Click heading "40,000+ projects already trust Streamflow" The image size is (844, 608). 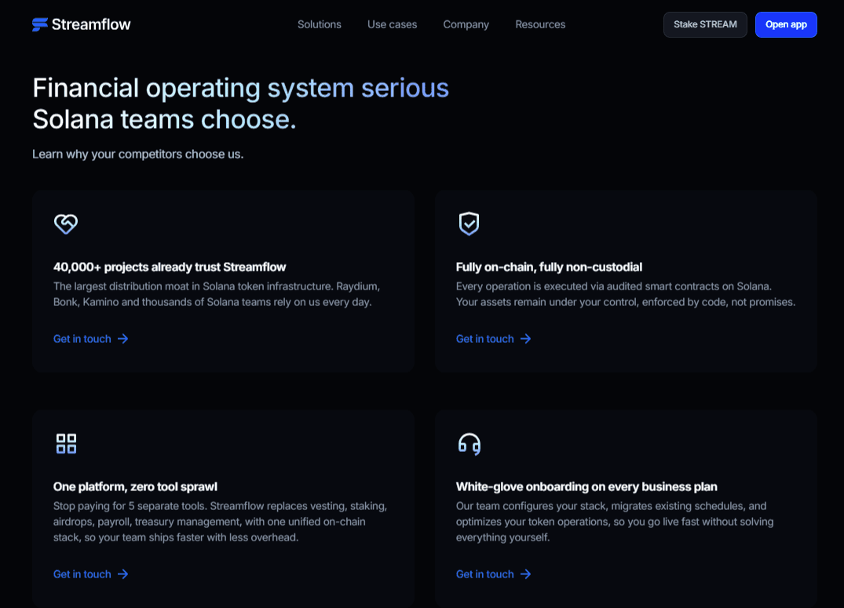[x=170, y=267]
